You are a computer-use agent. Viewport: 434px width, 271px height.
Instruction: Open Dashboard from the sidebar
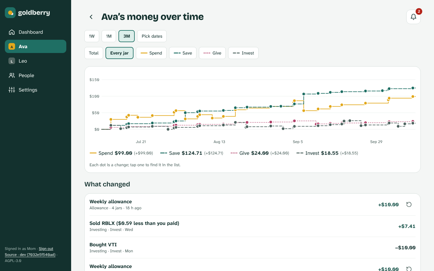coord(36,32)
